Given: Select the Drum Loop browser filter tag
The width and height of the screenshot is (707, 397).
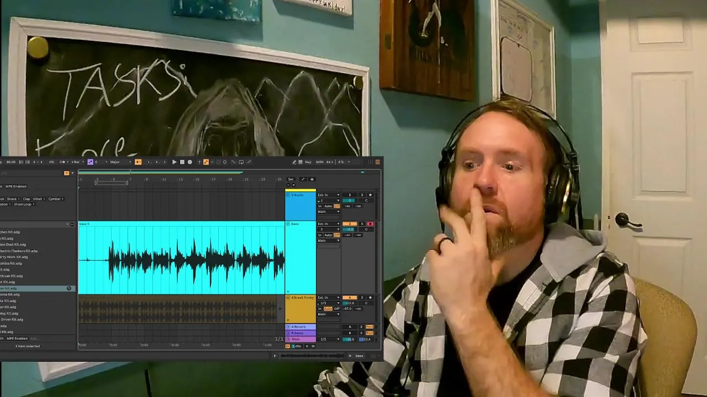Looking at the screenshot, I should 25,204.
